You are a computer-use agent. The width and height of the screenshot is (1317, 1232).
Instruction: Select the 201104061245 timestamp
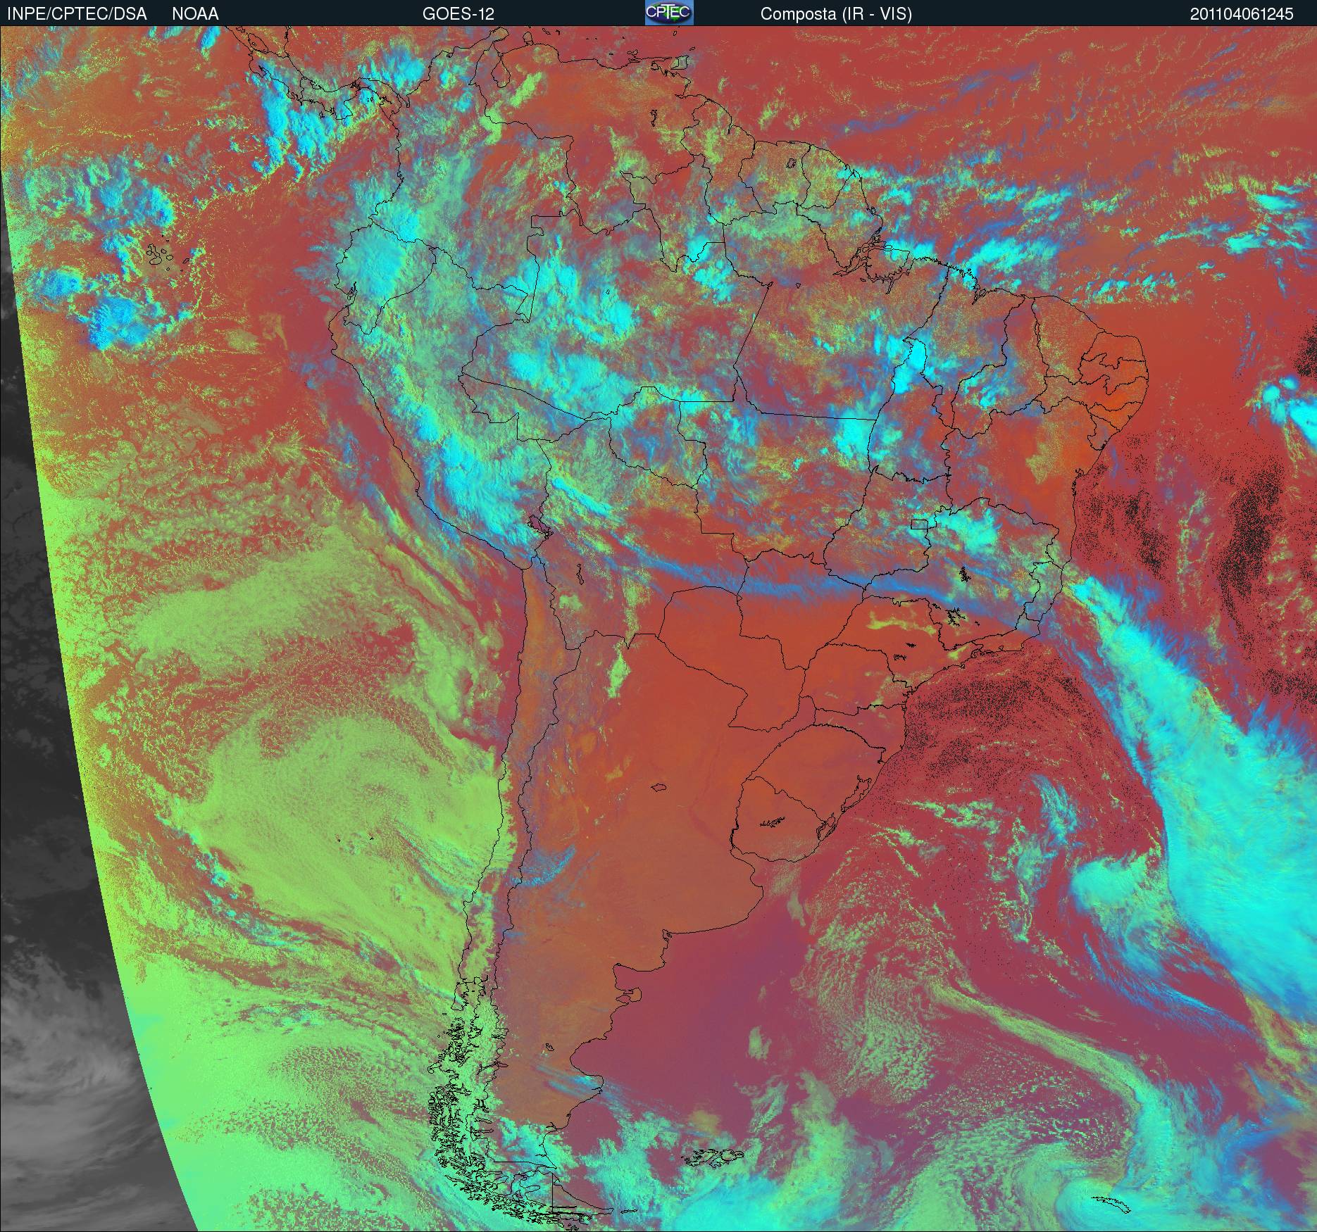(x=1242, y=14)
